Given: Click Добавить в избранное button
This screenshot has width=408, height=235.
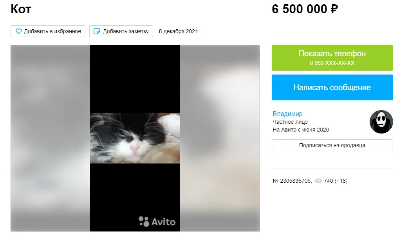Looking at the screenshot, I should (x=48, y=31).
